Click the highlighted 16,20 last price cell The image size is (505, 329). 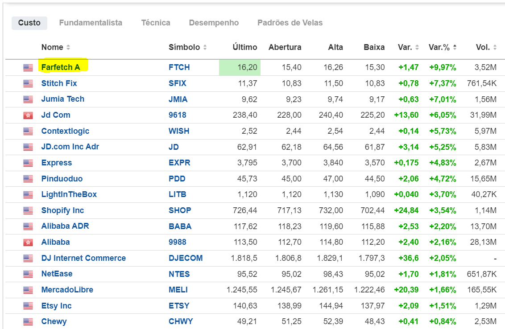240,67
